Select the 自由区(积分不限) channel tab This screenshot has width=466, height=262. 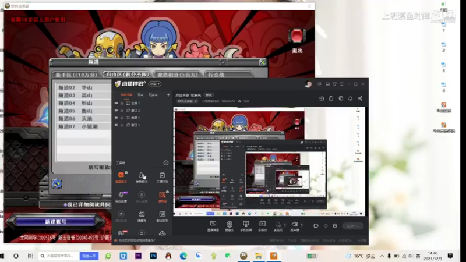[127, 75]
